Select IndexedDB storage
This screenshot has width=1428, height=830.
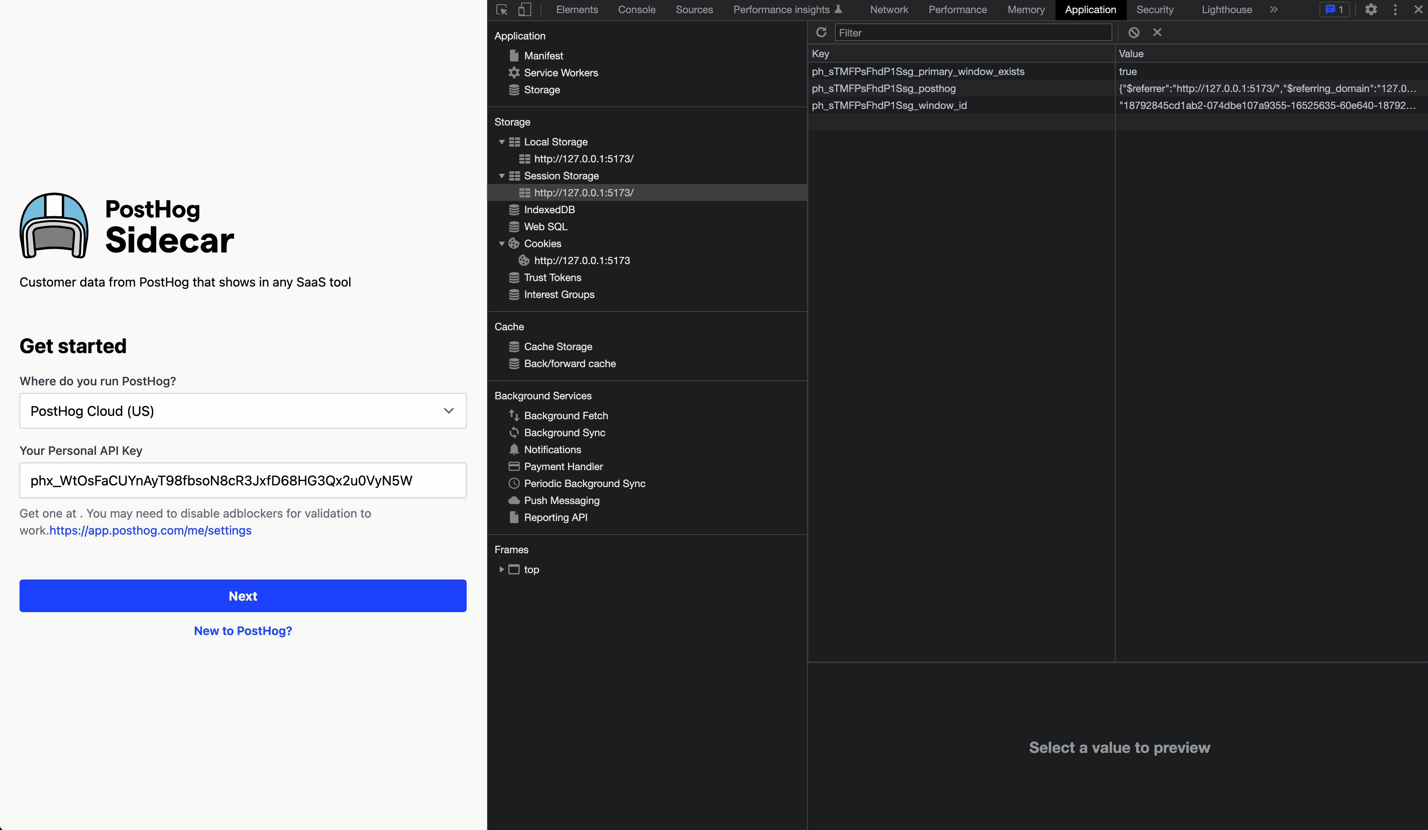point(549,209)
